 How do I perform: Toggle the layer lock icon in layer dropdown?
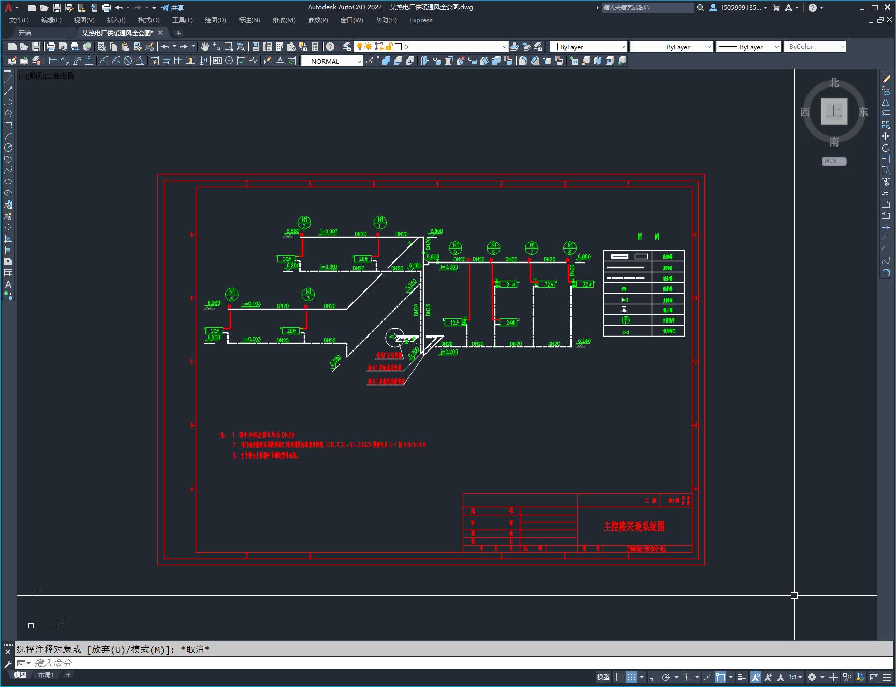point(389,47)
